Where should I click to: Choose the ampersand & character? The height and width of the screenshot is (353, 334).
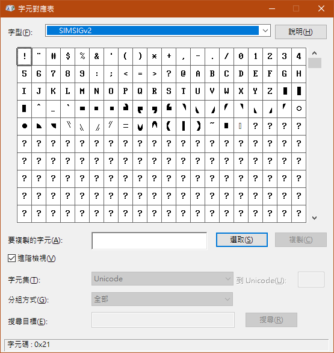[x=96, y=56]
